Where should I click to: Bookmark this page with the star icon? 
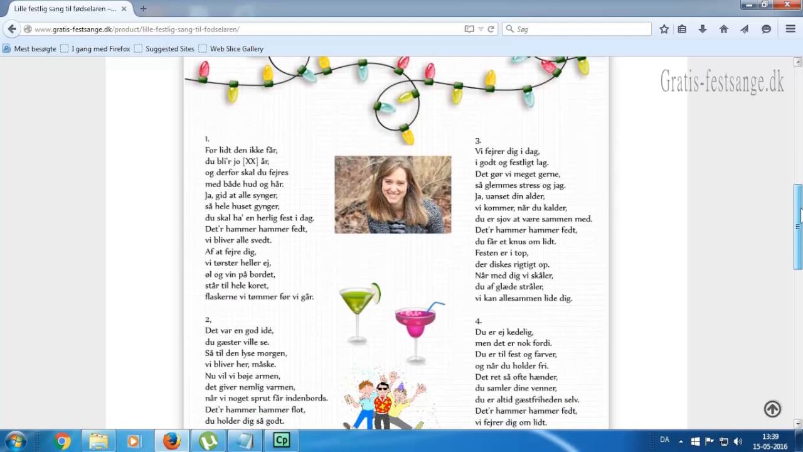[664, 29]
